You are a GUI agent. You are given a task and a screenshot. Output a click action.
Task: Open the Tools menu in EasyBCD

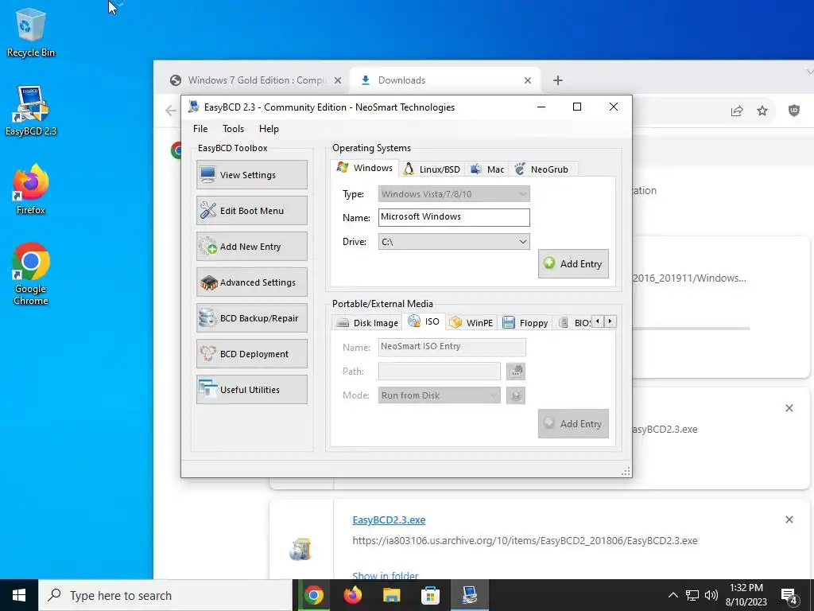(233, 129)
